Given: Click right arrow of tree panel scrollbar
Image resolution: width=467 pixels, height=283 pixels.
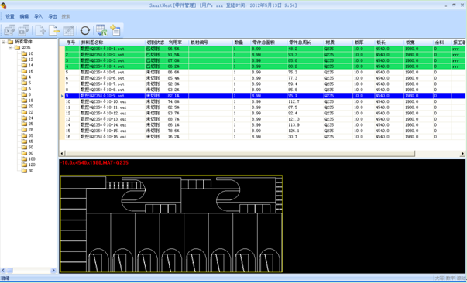Looking at the screenshot, I should (x=53, y=271).
